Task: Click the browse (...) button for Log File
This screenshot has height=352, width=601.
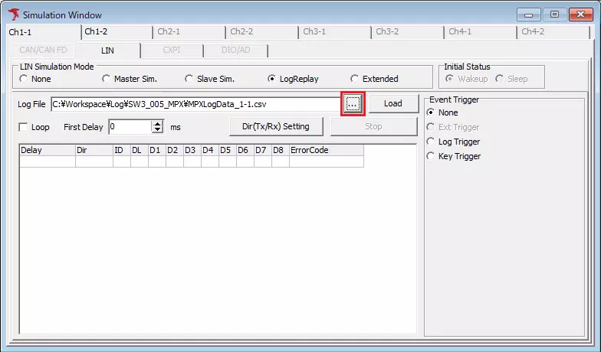Action: [x=353, y=103]
